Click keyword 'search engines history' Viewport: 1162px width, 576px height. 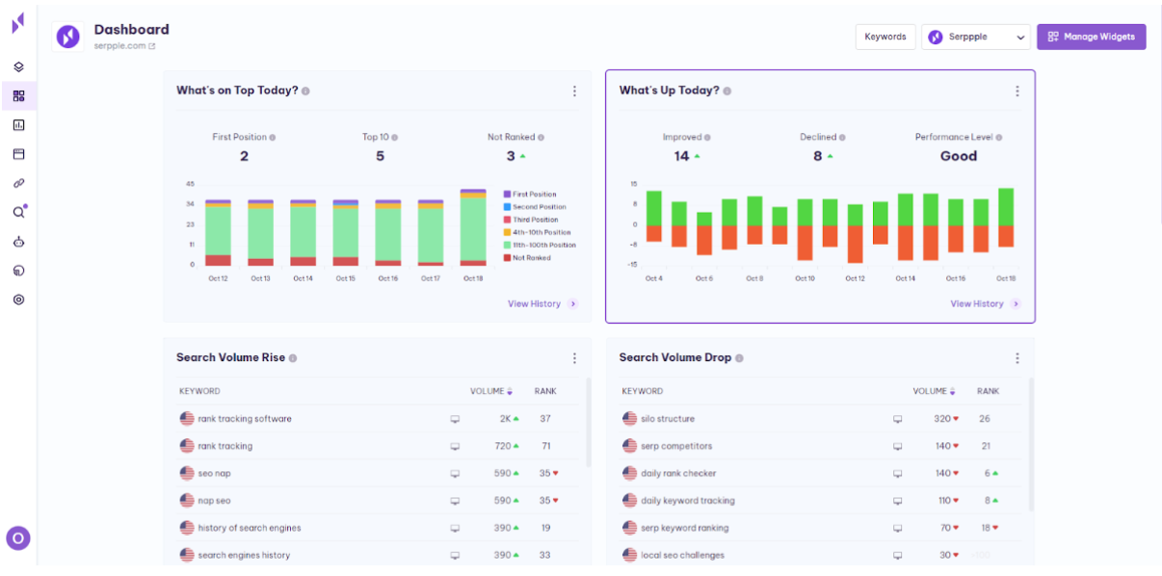(244, 555)
